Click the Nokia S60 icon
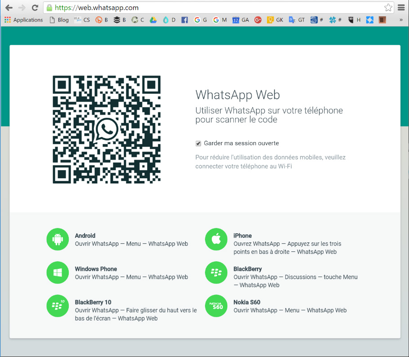 216,306
